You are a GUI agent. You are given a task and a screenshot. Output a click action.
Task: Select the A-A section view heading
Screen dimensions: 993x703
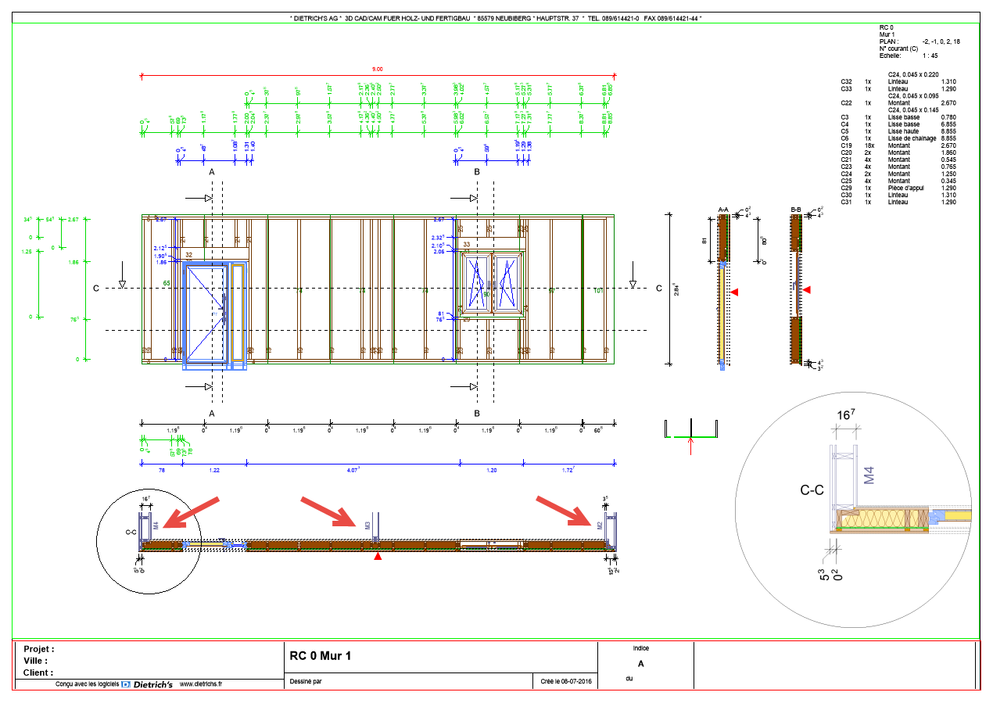(x=723, y=210)
